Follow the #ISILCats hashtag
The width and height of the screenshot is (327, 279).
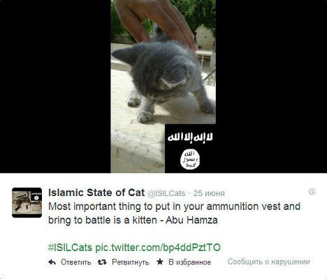tap(70, 248)
